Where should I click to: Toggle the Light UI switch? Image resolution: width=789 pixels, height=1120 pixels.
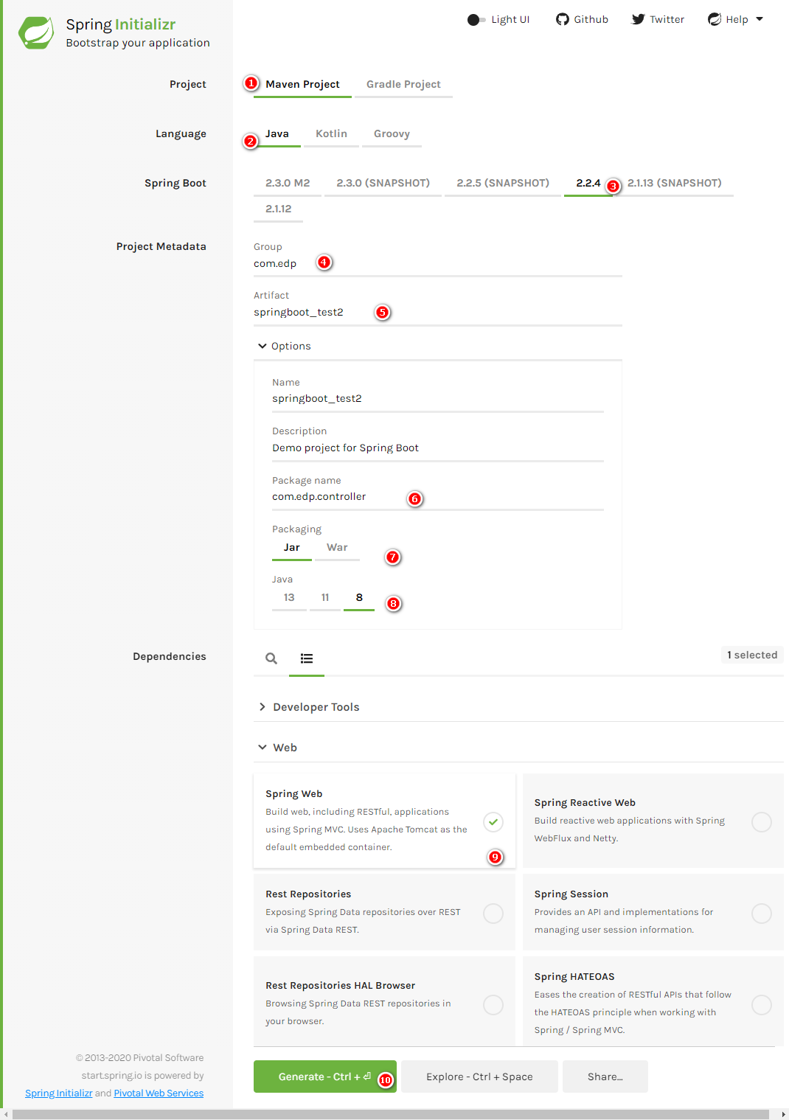[476, 20]
